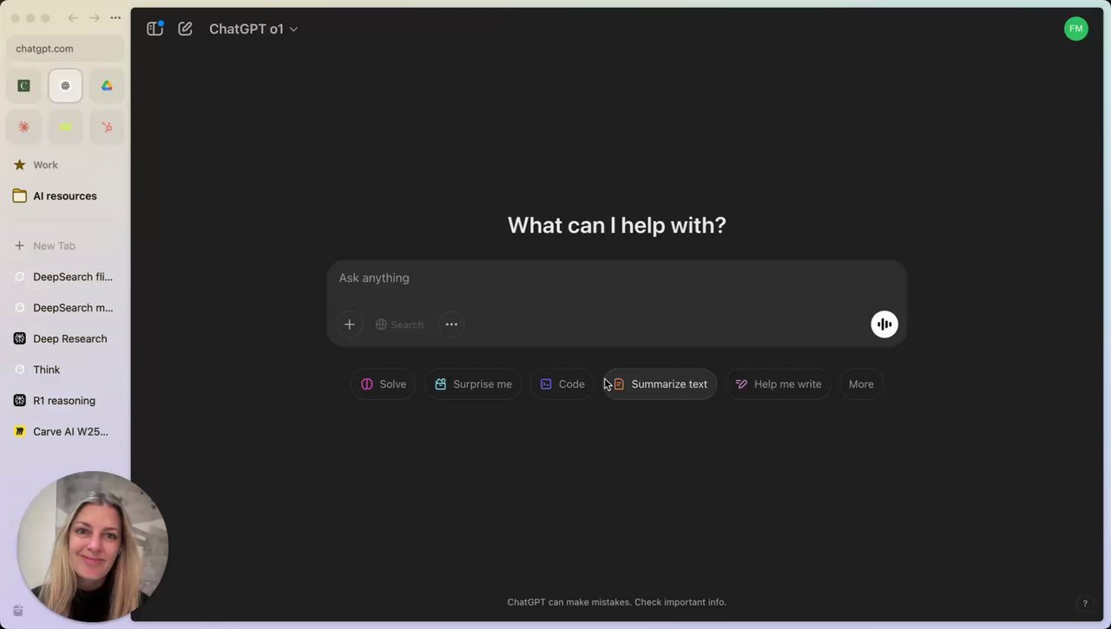The width and height of the screenshot is (1111, 629).
Task: Open the FM profile avatar menu
Action: point(1075,29)
